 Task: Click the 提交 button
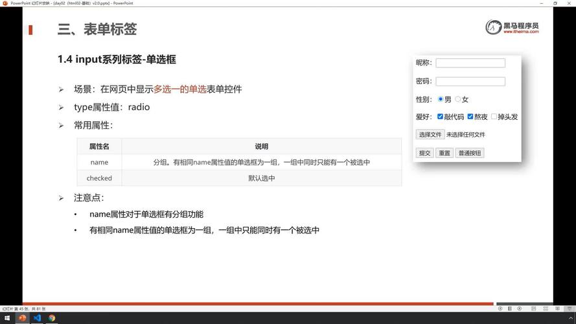point(424,153)
